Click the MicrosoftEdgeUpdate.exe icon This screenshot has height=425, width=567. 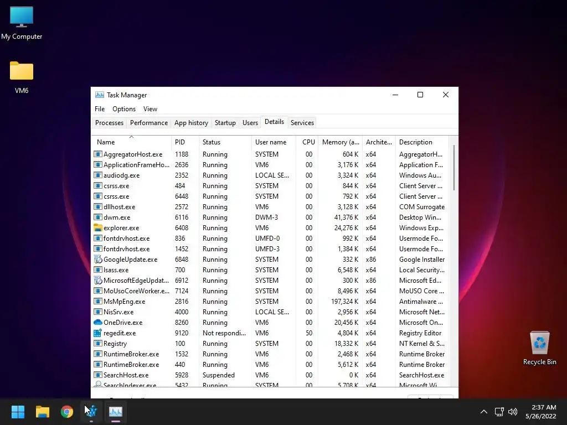point(97,280)
